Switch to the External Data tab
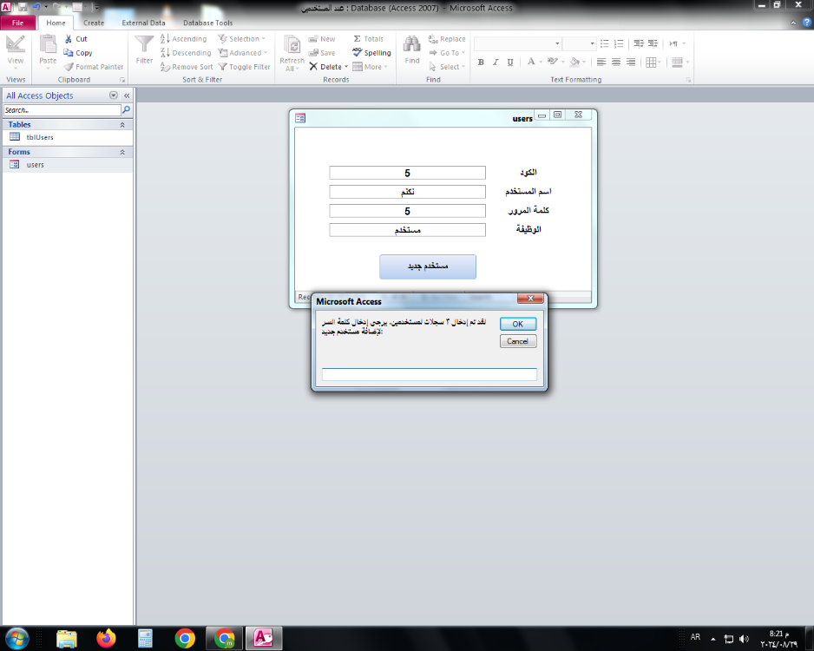814x651 pixels. pyautogui.click(x=143, y=23)
